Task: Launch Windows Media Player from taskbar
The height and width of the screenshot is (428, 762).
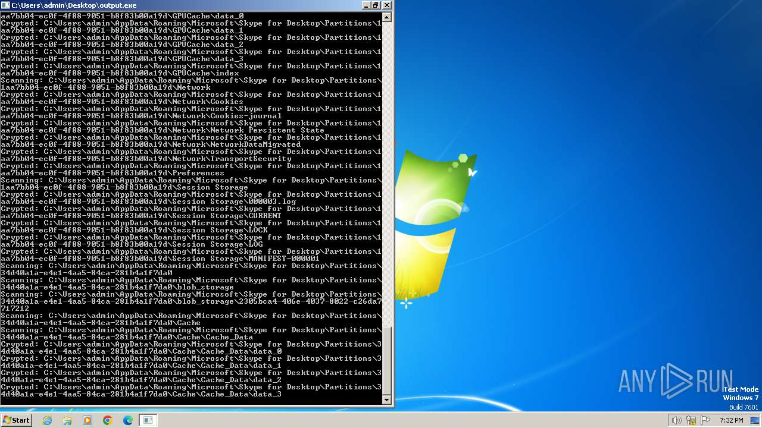Action: (88, 420)
